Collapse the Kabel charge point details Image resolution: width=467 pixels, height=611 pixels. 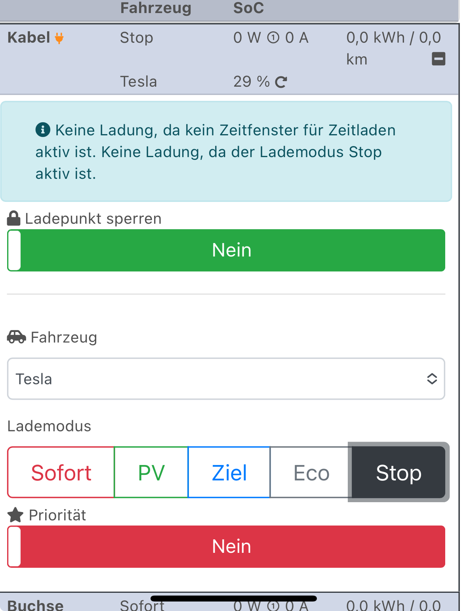[x=438, y=59]
